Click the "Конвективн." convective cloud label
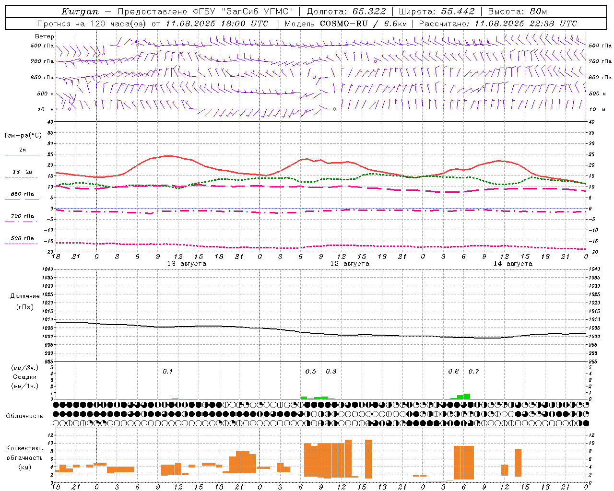The width and height of the screenshot is (614, 491). click(25, 448)
